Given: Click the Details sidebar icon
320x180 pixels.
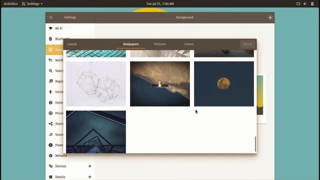Looking at the screenshot, I should pos(50,176).
